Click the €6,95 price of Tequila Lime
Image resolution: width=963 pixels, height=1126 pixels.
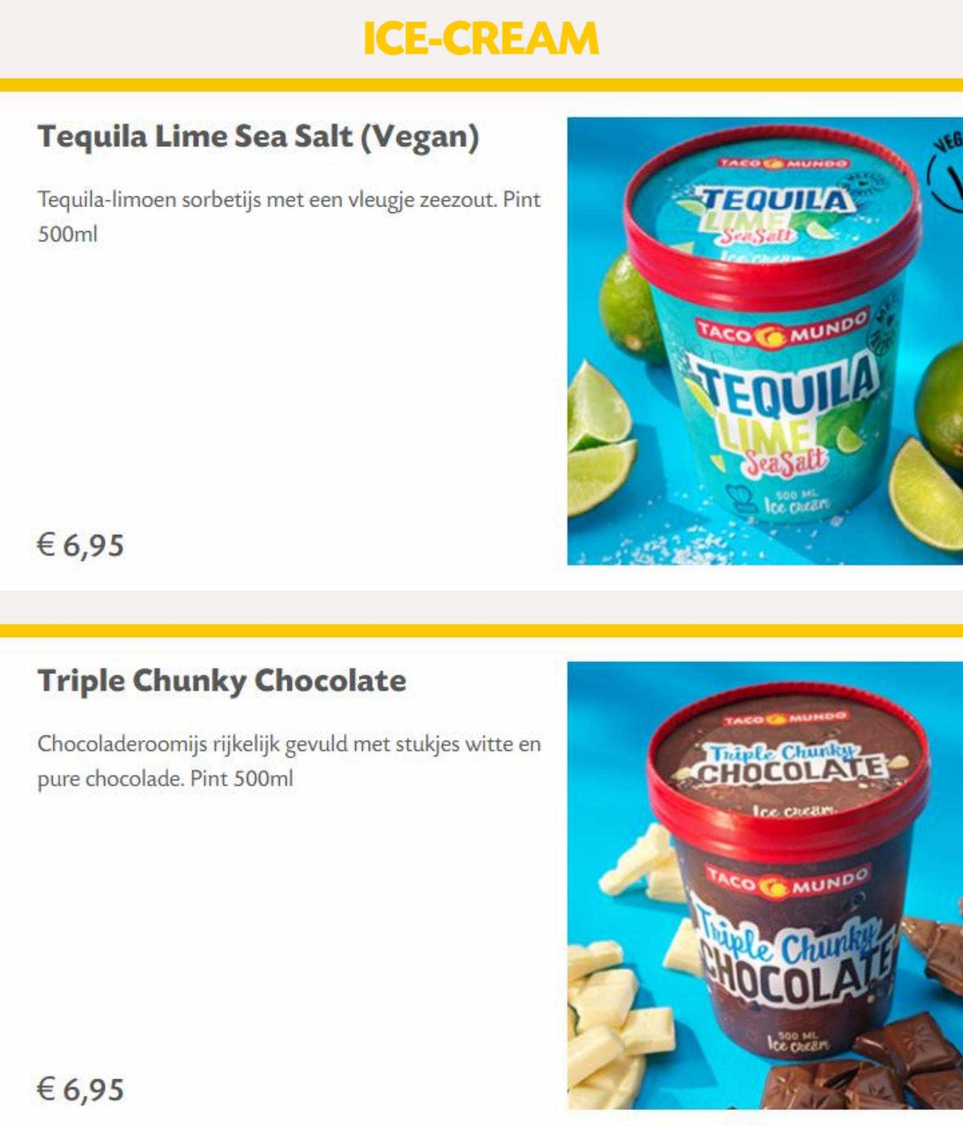point(81,545)
